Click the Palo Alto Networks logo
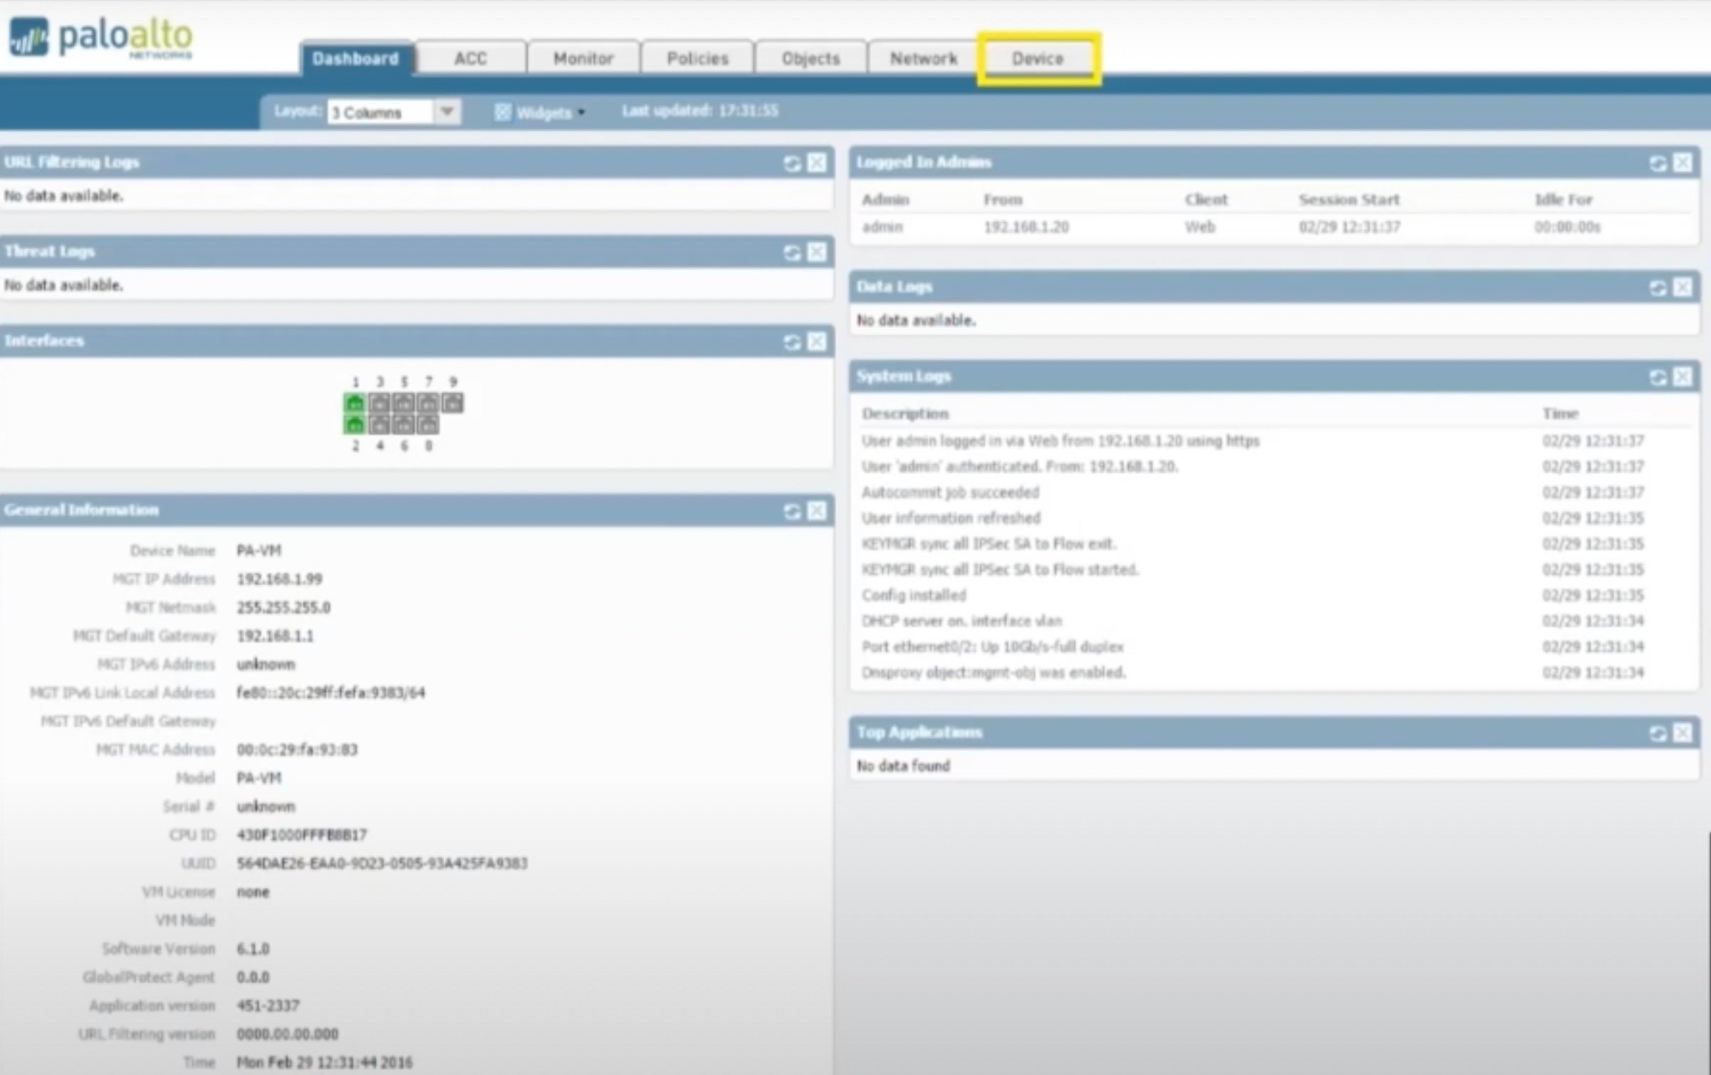 [101, 38]
